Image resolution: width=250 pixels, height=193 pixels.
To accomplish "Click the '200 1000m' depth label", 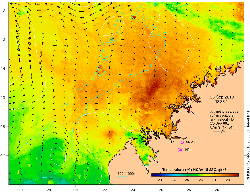I will (x=127, y=174).
